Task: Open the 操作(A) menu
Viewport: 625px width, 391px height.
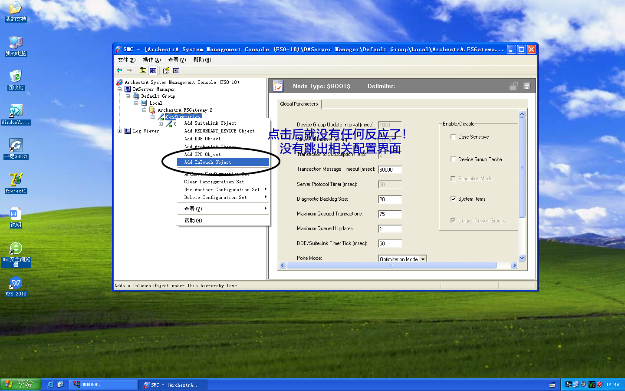Action: pyautogui.click(x=151, y=60)
